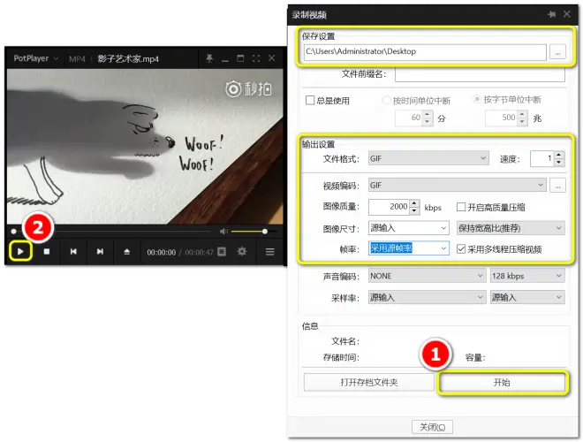Skip to next track in PotPlayer
Image resolution: width=583 pixels, height=442 pixels.
[100, 252]
